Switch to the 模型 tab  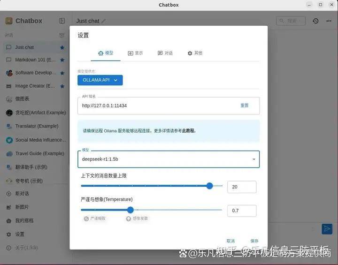106,53
